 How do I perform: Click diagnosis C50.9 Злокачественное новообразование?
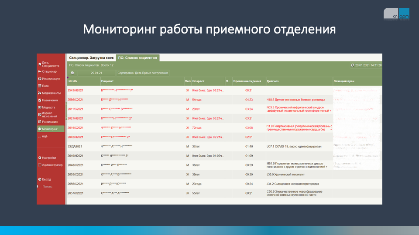pyautogui.click(x=294, y=193)
